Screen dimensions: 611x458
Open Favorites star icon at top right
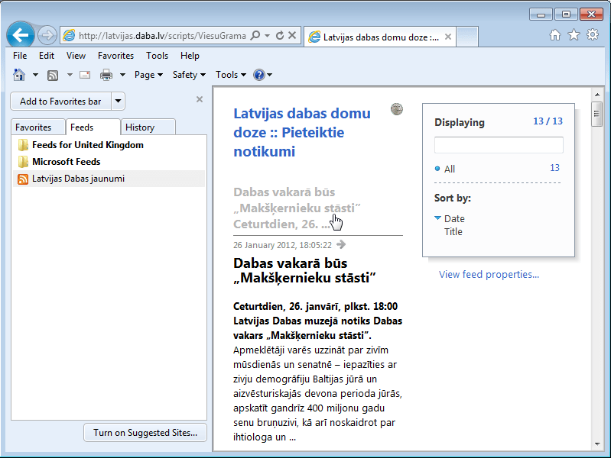click(574, 35)
